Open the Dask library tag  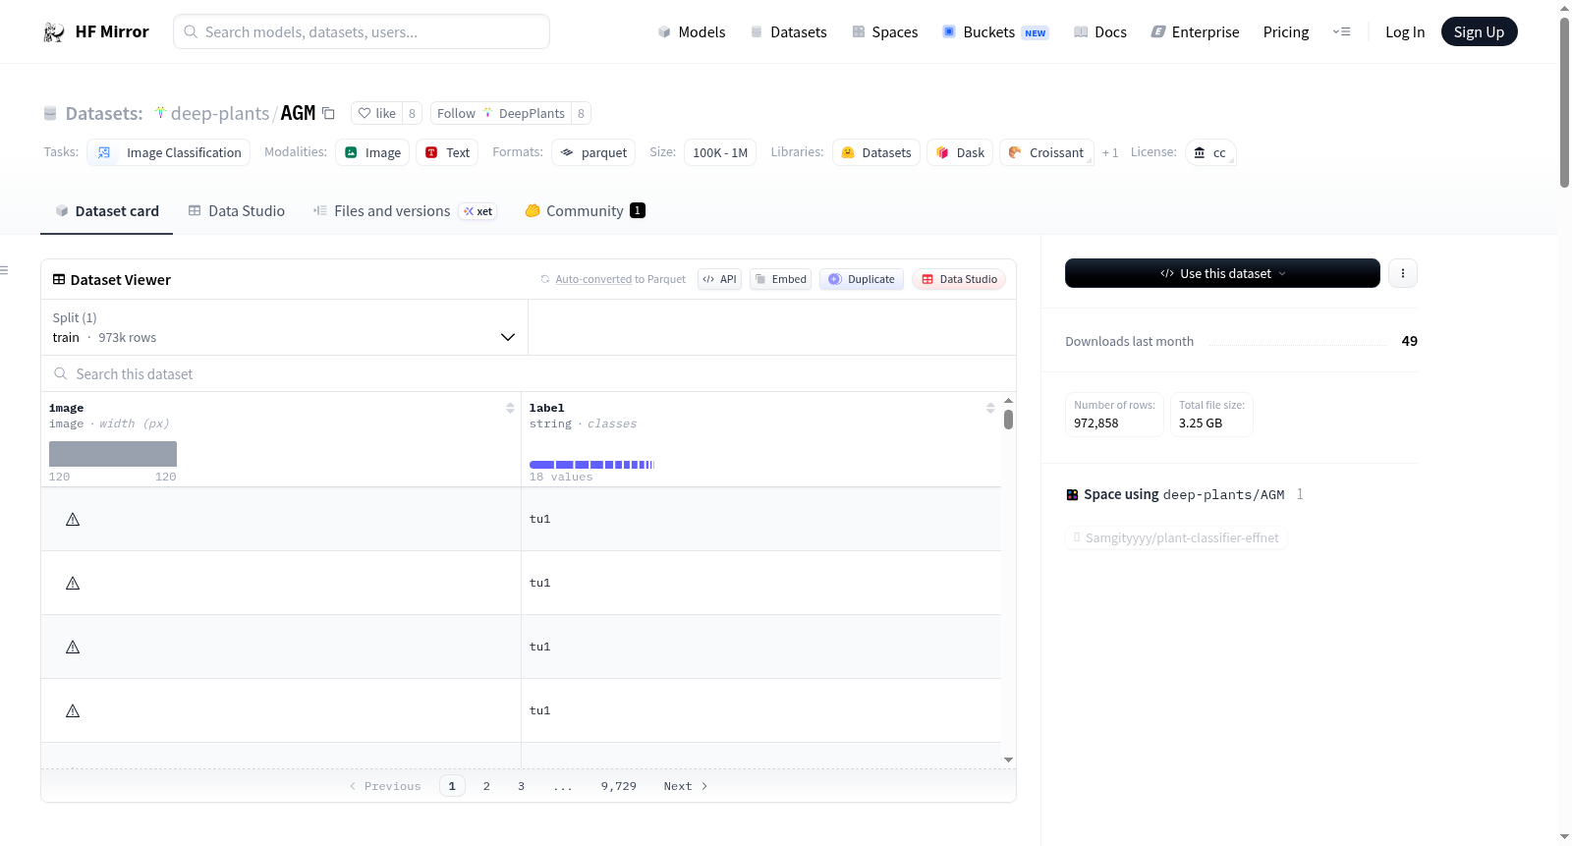point(960,152)
